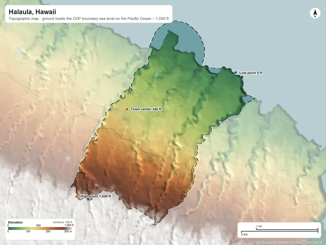Click the '300 m' legend value

click(x=68, y=231)
